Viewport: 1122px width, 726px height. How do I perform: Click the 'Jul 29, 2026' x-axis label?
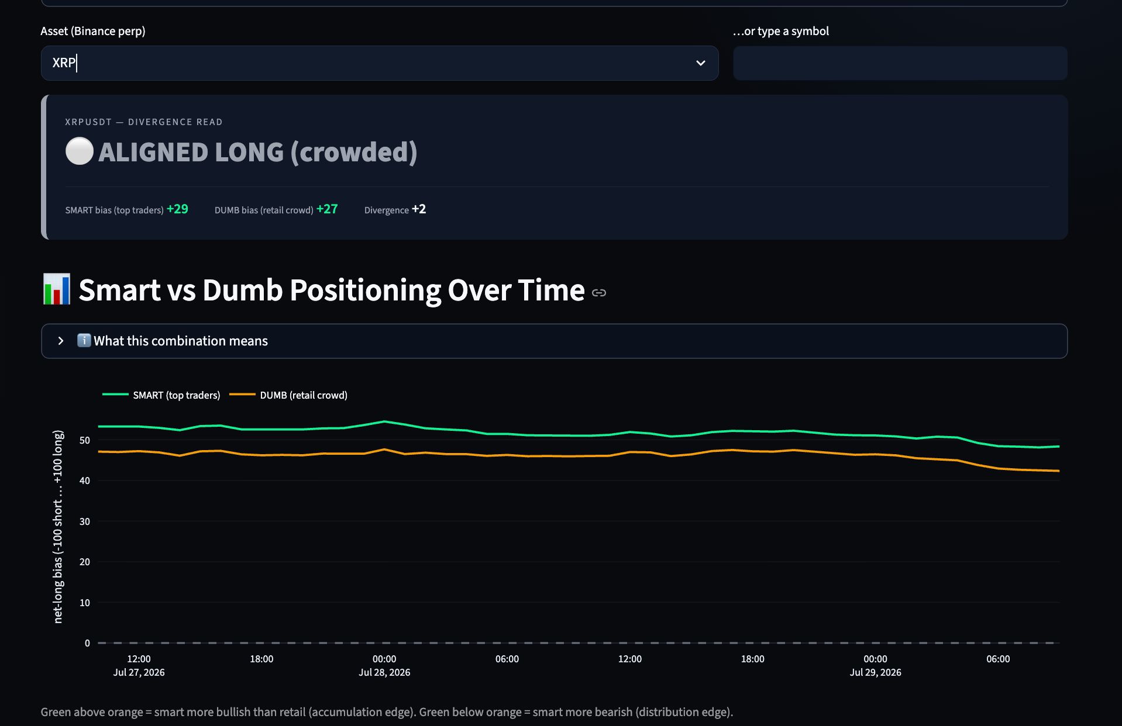point(875,672)
